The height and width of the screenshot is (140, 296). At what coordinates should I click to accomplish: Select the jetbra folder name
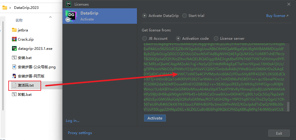pos(23,30)
